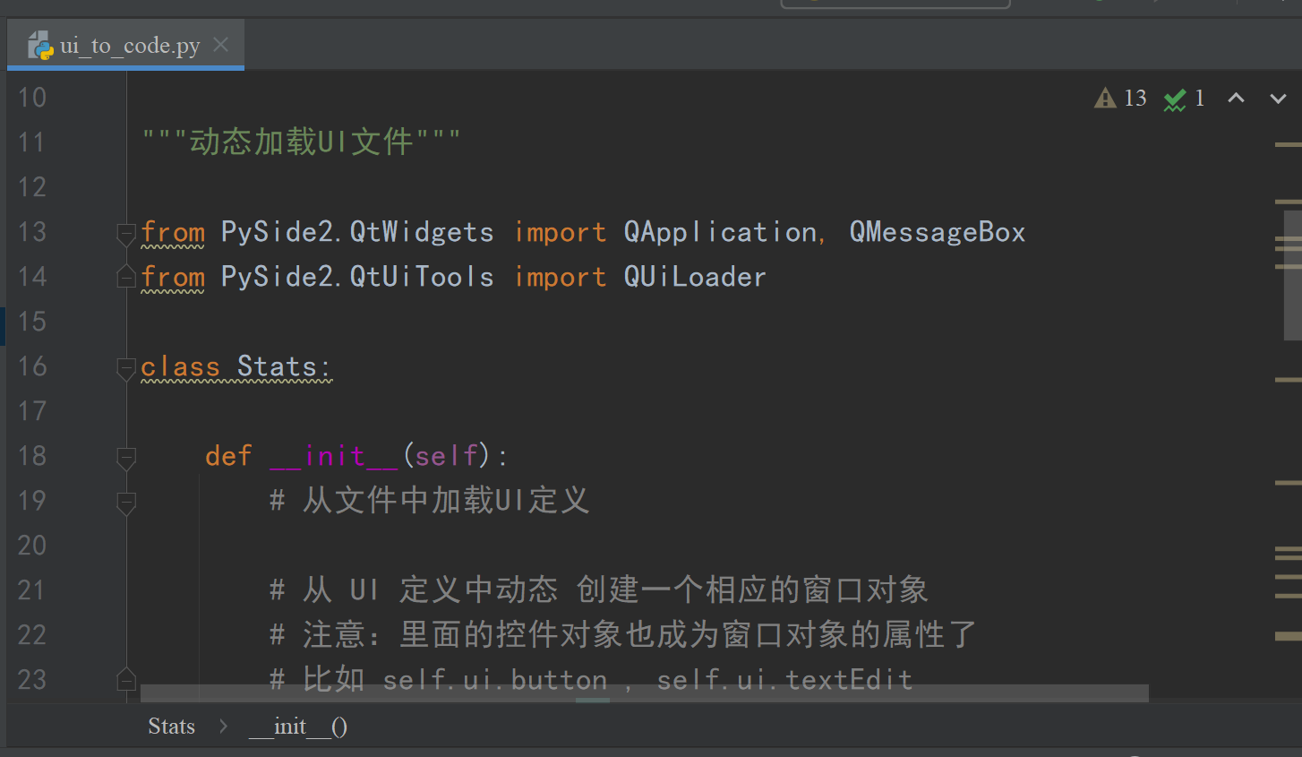Click the warning count showing 13
Image resolution: width=1302 pixels, height=757 pixels.
click(1134, 98)
